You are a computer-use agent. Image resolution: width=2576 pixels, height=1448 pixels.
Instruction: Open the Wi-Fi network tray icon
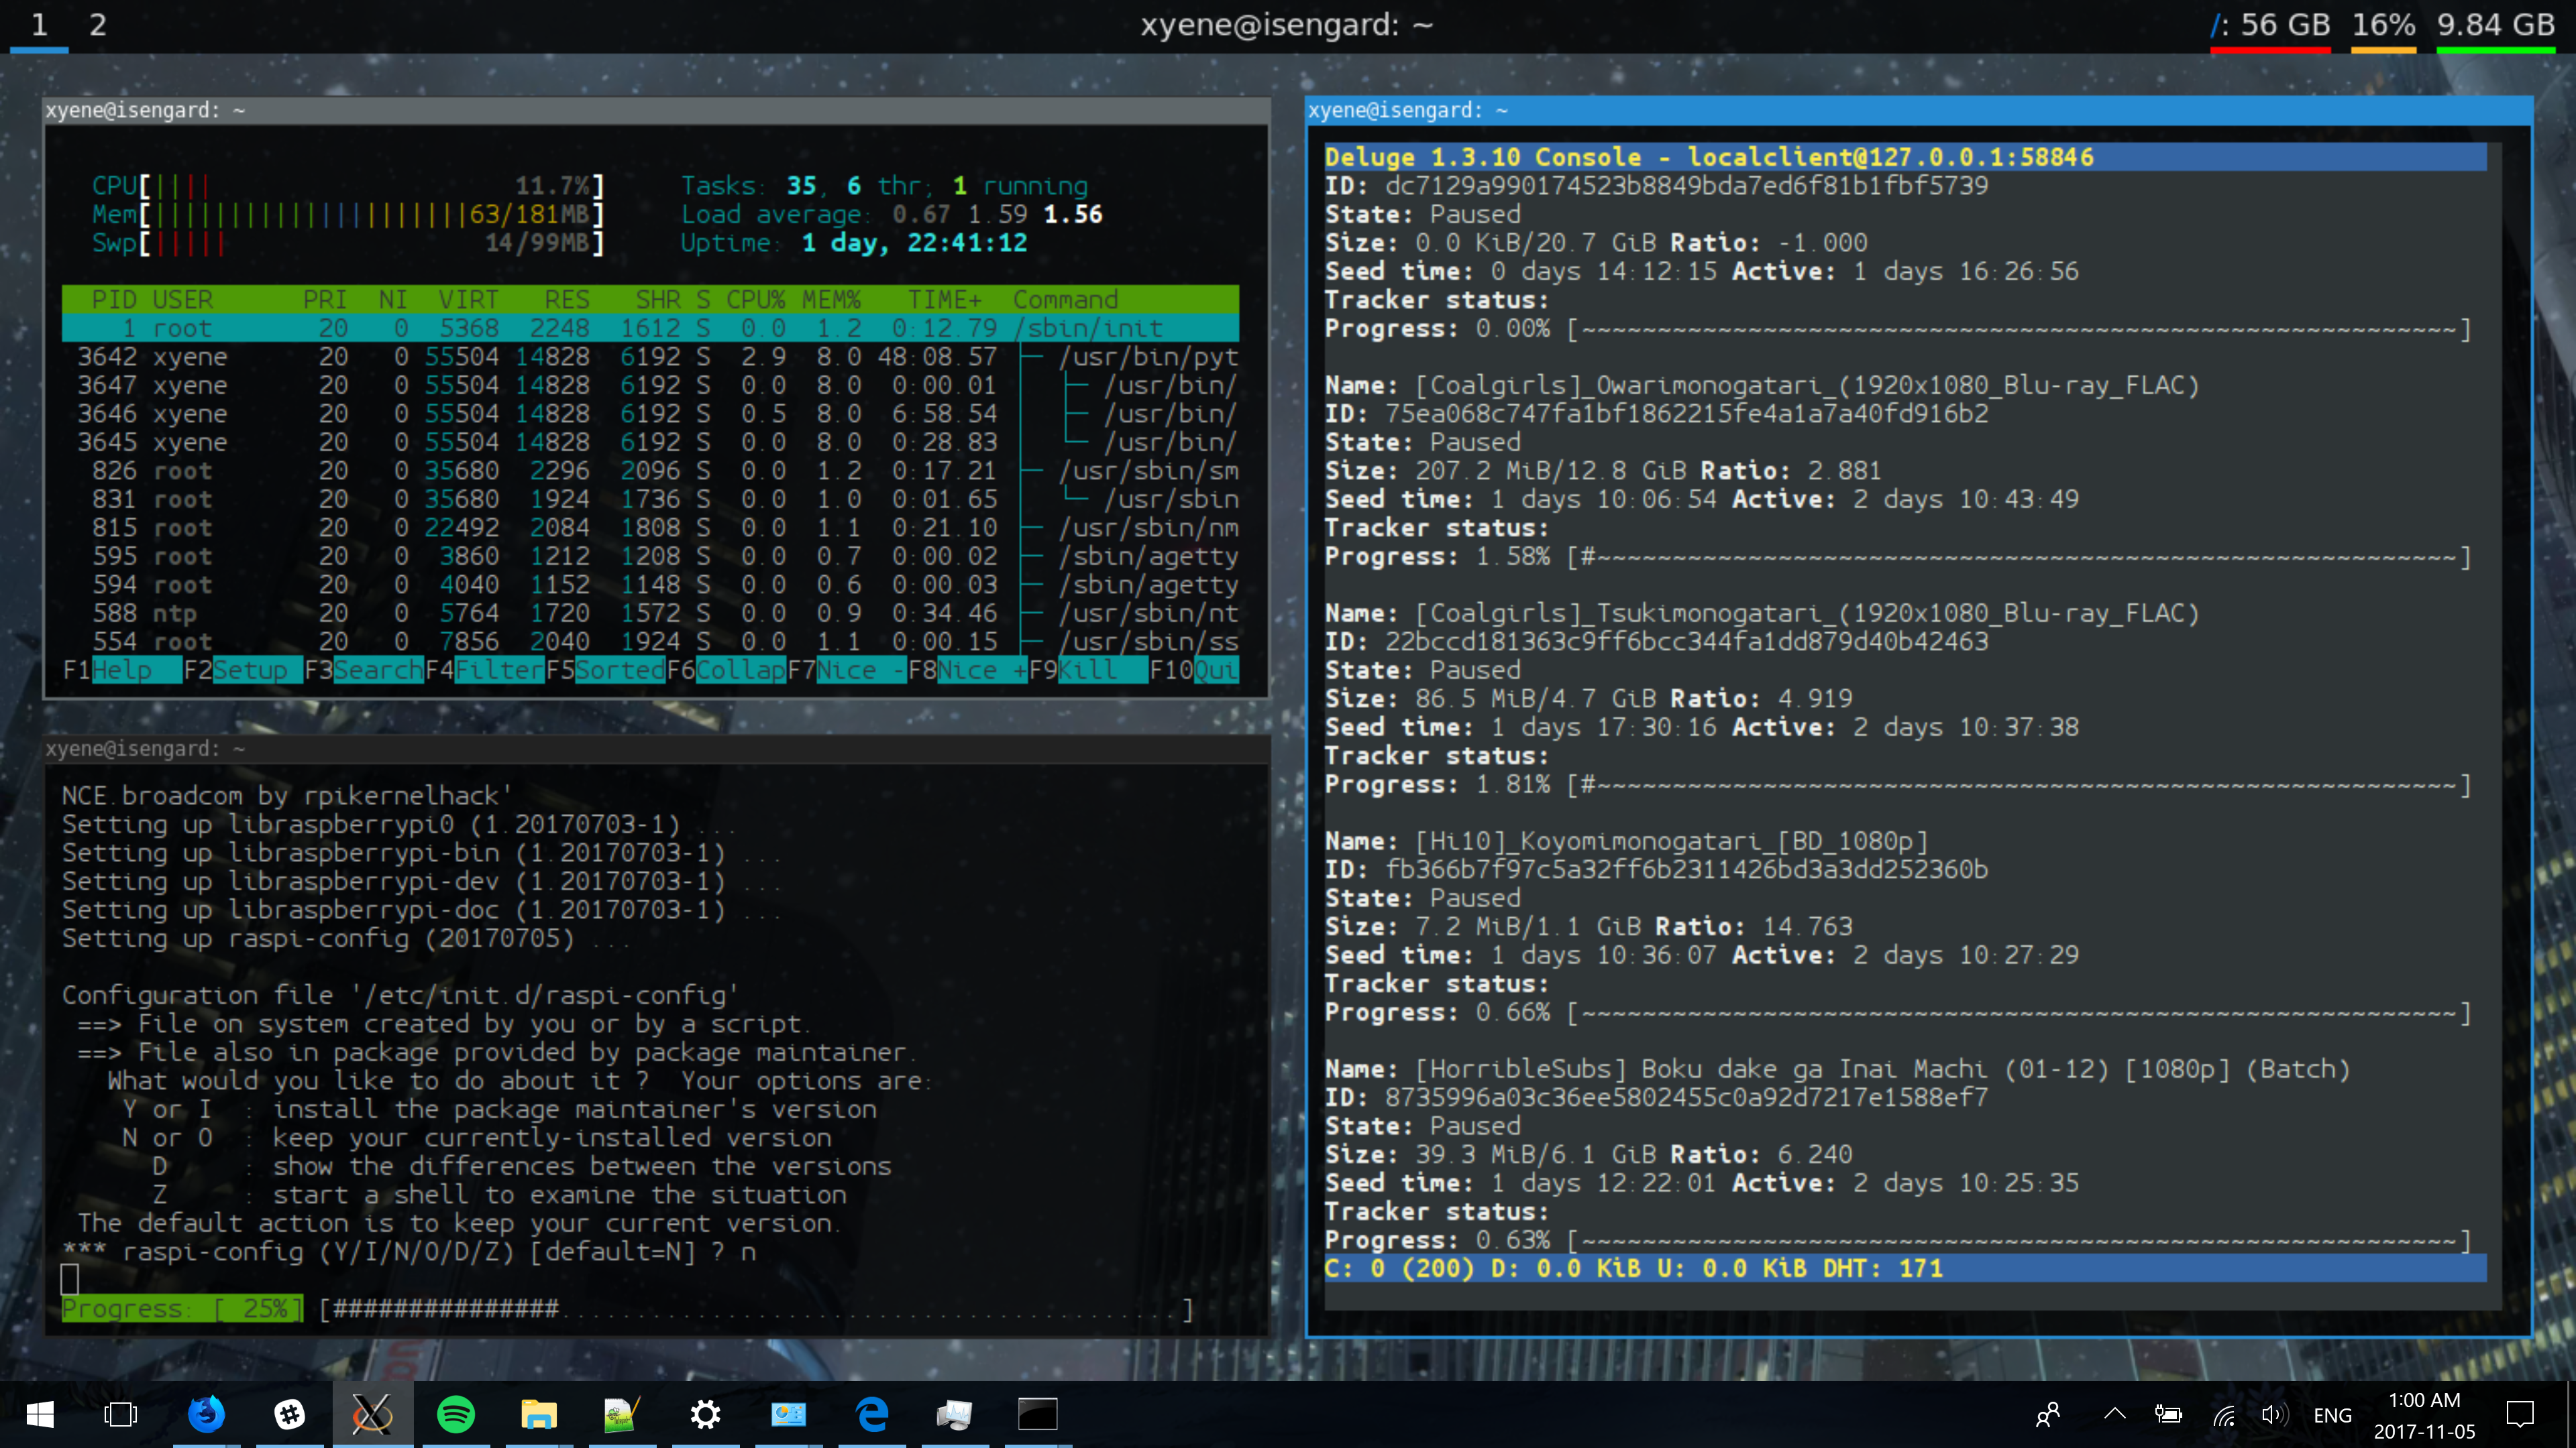point(2223,1414)
